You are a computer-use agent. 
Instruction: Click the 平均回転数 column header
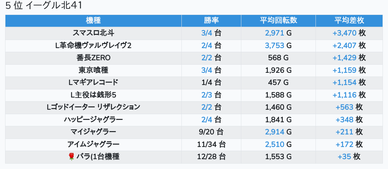(x=278, y=20)
